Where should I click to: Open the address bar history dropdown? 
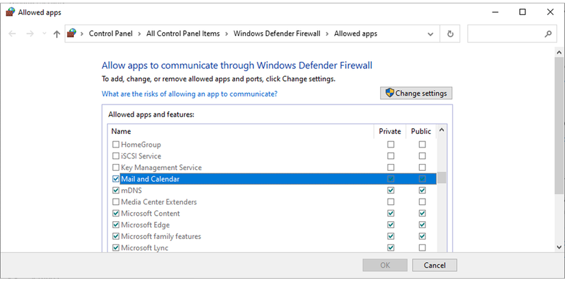[432, 33]
